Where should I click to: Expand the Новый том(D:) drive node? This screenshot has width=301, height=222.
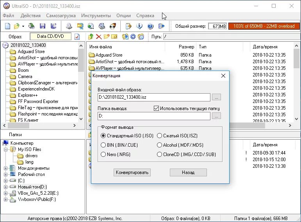pyautogui.click(x=5, y=187)
